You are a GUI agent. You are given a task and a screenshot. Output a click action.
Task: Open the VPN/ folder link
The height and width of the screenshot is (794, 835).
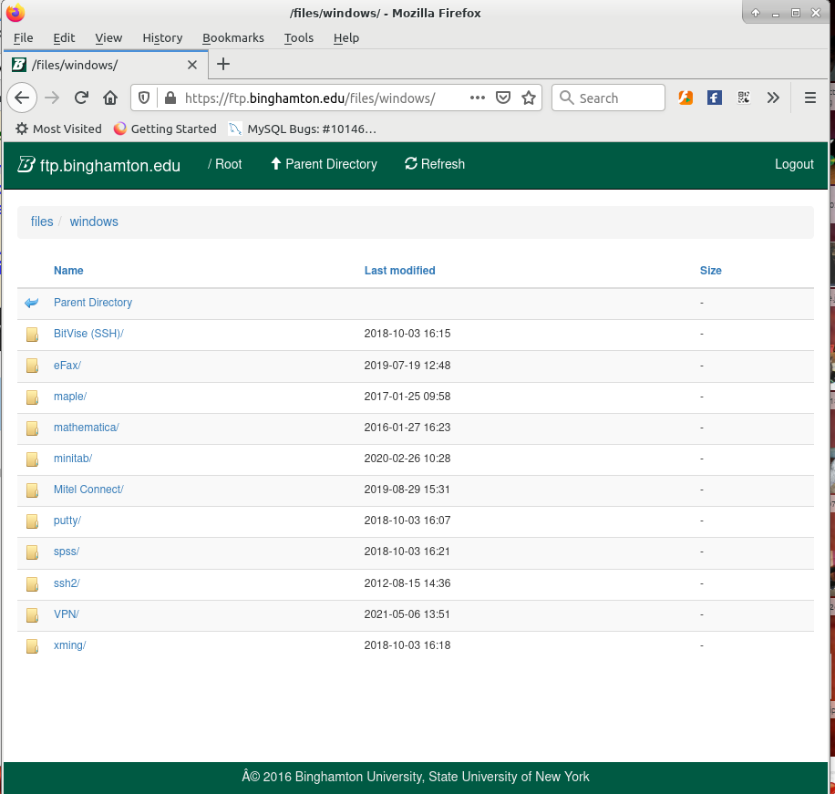[66, 614]
